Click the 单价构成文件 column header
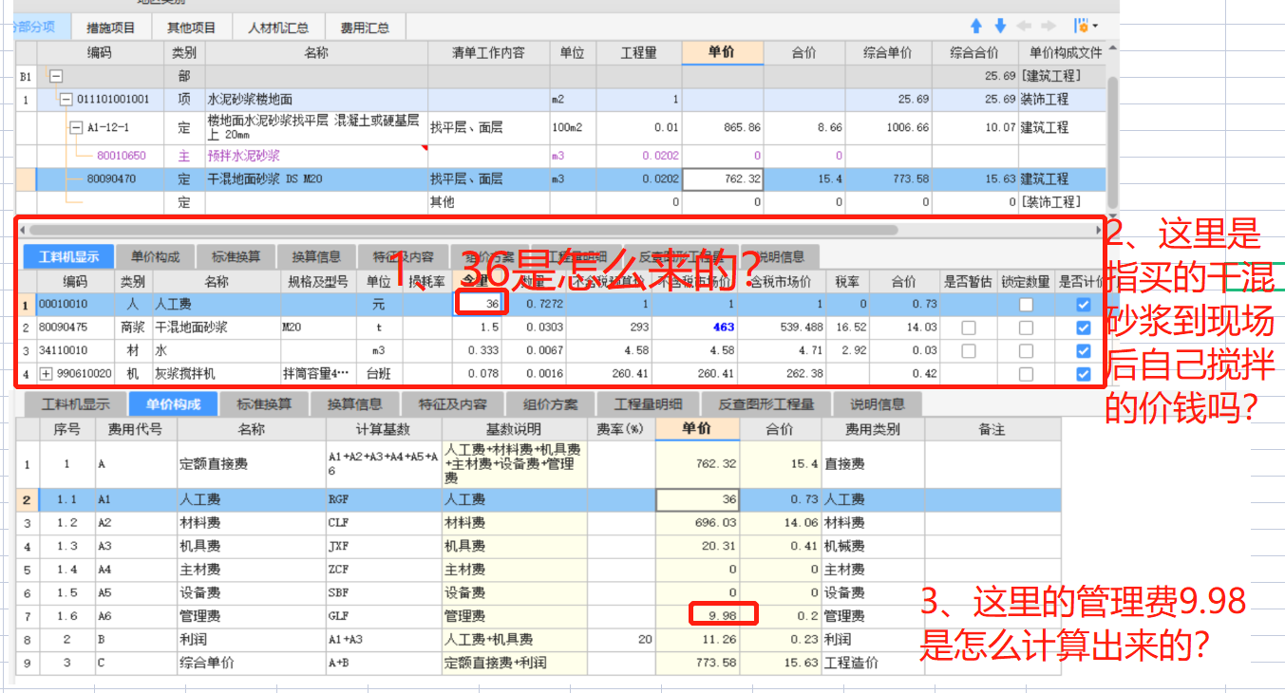This screenshot has height=693, width=1285. coord(1066,53)
